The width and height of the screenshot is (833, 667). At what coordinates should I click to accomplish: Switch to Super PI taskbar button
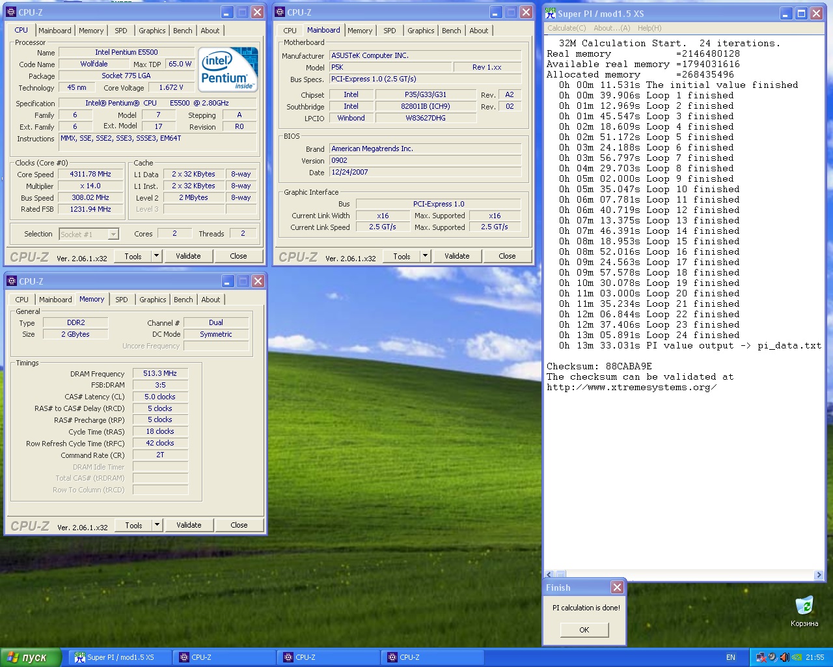(x=118, y=657)
